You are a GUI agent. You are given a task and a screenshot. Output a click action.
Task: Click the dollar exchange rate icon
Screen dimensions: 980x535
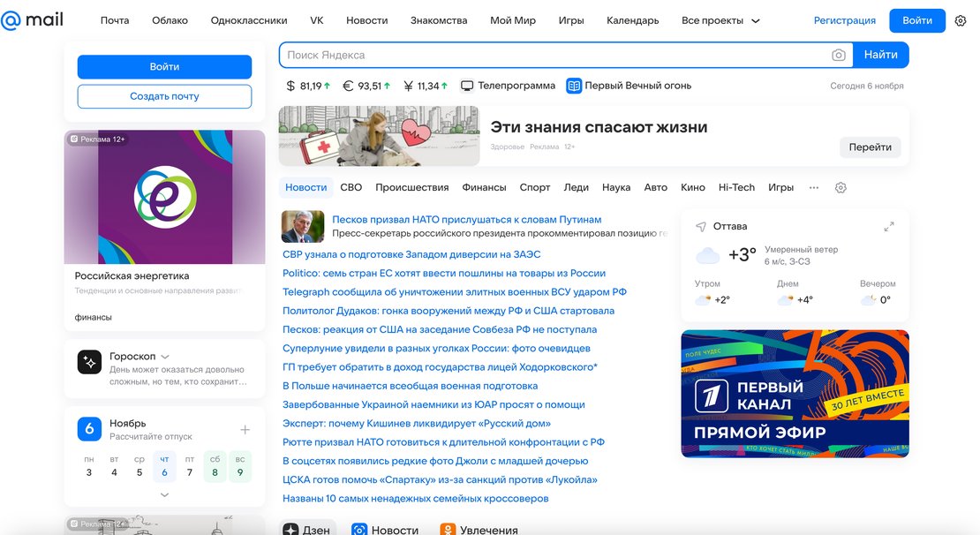pyautogui.click(x=289, y=86)
